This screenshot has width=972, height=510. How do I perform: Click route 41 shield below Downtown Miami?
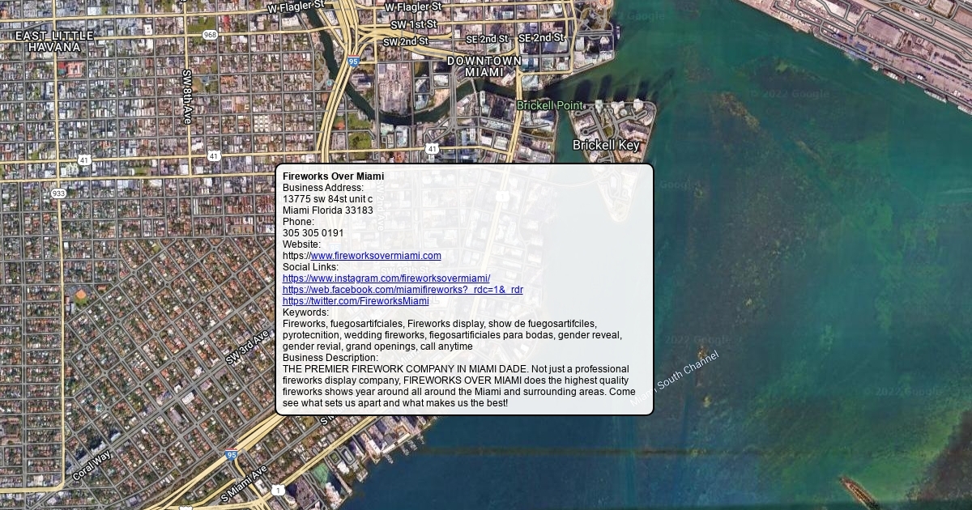(x=432, y=149)
